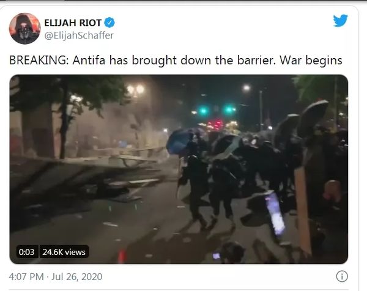The image size is (367, 291).
Task: Click the wooden shield in the video
Action: pos(302,210)
